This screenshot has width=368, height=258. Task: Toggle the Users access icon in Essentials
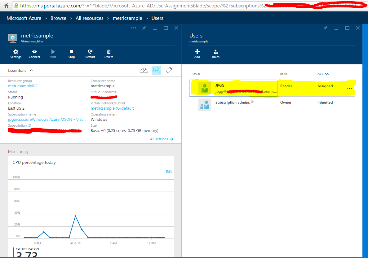pyautogui.click(x=156, y=70)
